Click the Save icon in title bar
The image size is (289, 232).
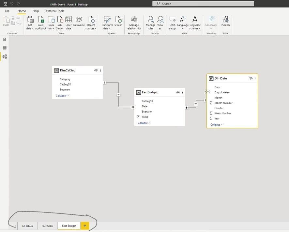coord(6,4)
